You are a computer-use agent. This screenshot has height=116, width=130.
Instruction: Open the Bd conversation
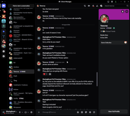click(21, 63)
